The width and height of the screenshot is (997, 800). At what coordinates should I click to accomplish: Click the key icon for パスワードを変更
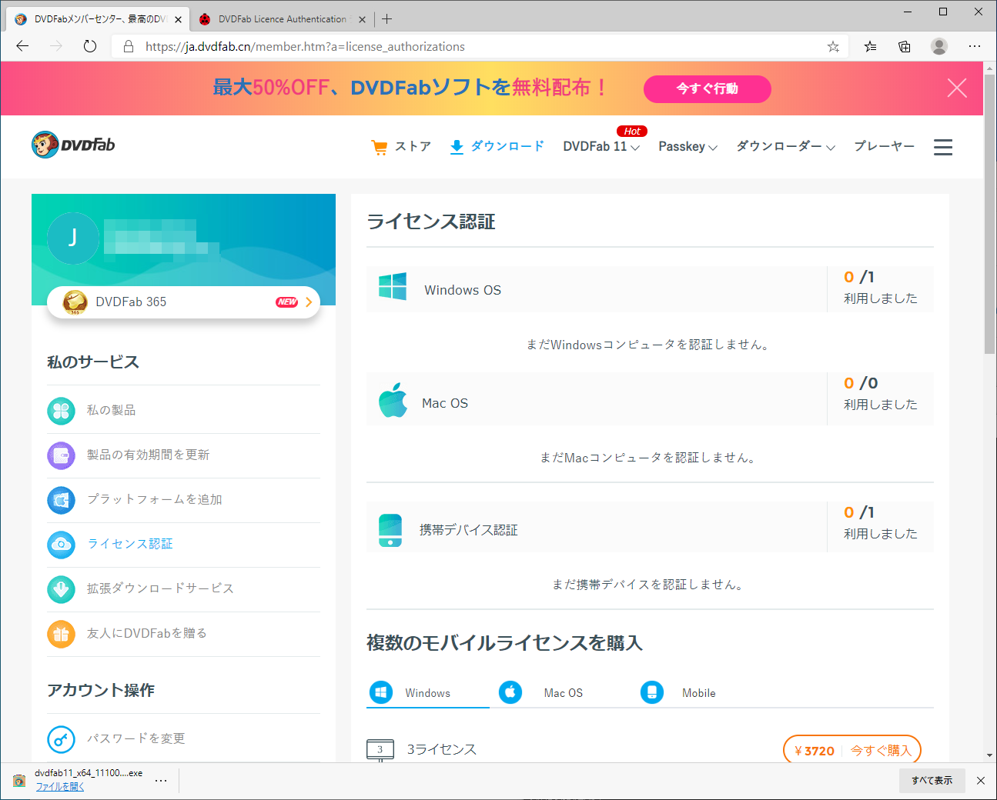pyautogui.click(x=61, y=739)
